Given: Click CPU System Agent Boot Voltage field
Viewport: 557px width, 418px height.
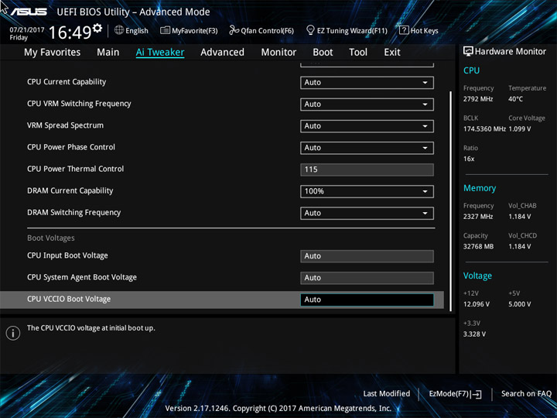Looking at the screenshot, I should (x=367, y=278).
